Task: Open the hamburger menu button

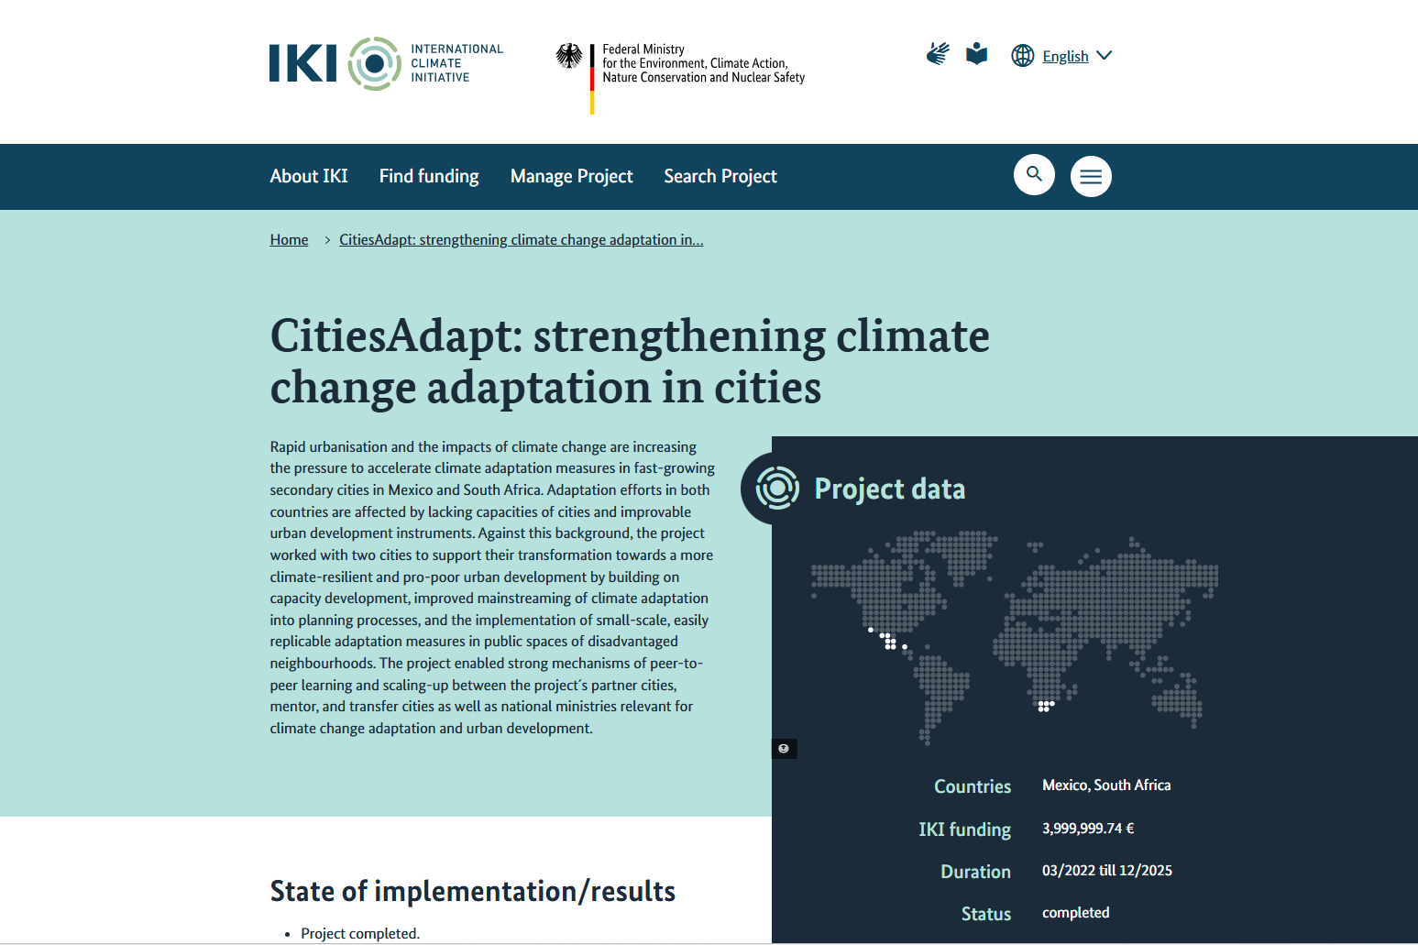Action: click(1091, 176)
